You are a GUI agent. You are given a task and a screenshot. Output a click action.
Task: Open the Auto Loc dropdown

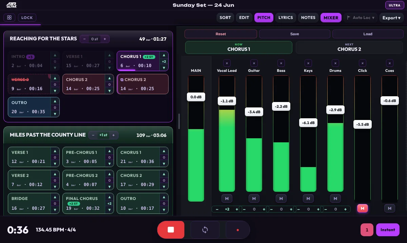[x=361, y=18]
